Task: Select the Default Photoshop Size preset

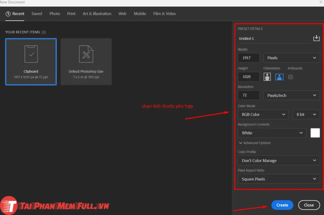Action: 86,62
